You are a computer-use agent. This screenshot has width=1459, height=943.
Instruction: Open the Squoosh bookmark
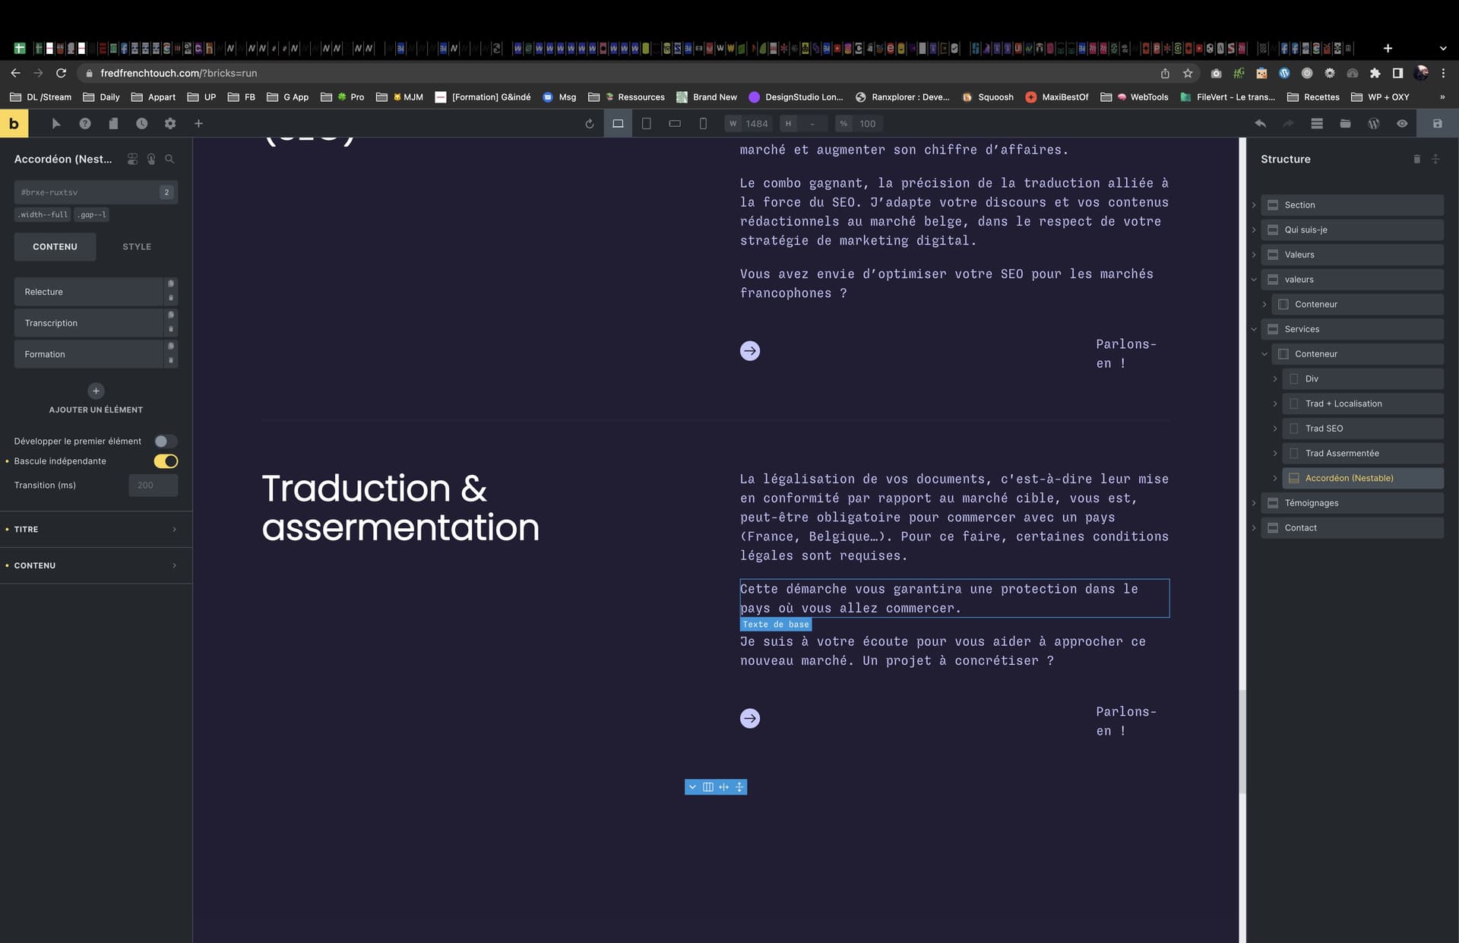[x=988, y=97]
